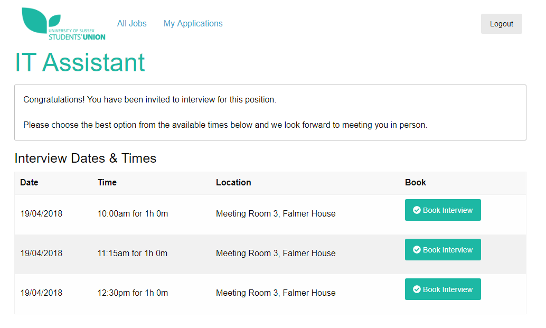Image resolution: width=546 pixels, height=328 pixels.
Task: Select the 12:30pm for 1h 0m time cell
Action: tap(133, 293)
